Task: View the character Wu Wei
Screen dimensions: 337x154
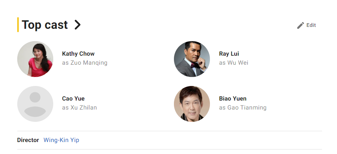Action: point(238,63)
